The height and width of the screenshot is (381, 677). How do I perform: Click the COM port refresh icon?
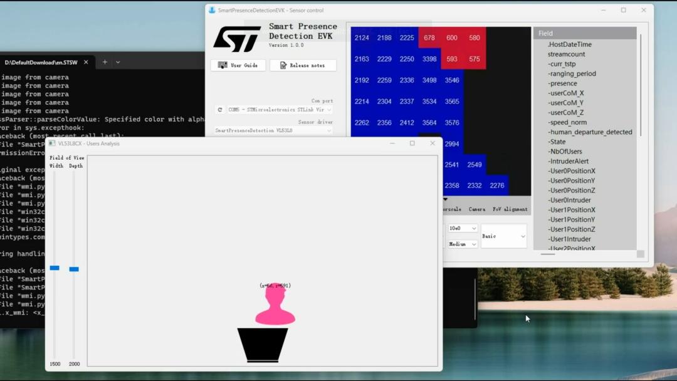click(220, 110)
